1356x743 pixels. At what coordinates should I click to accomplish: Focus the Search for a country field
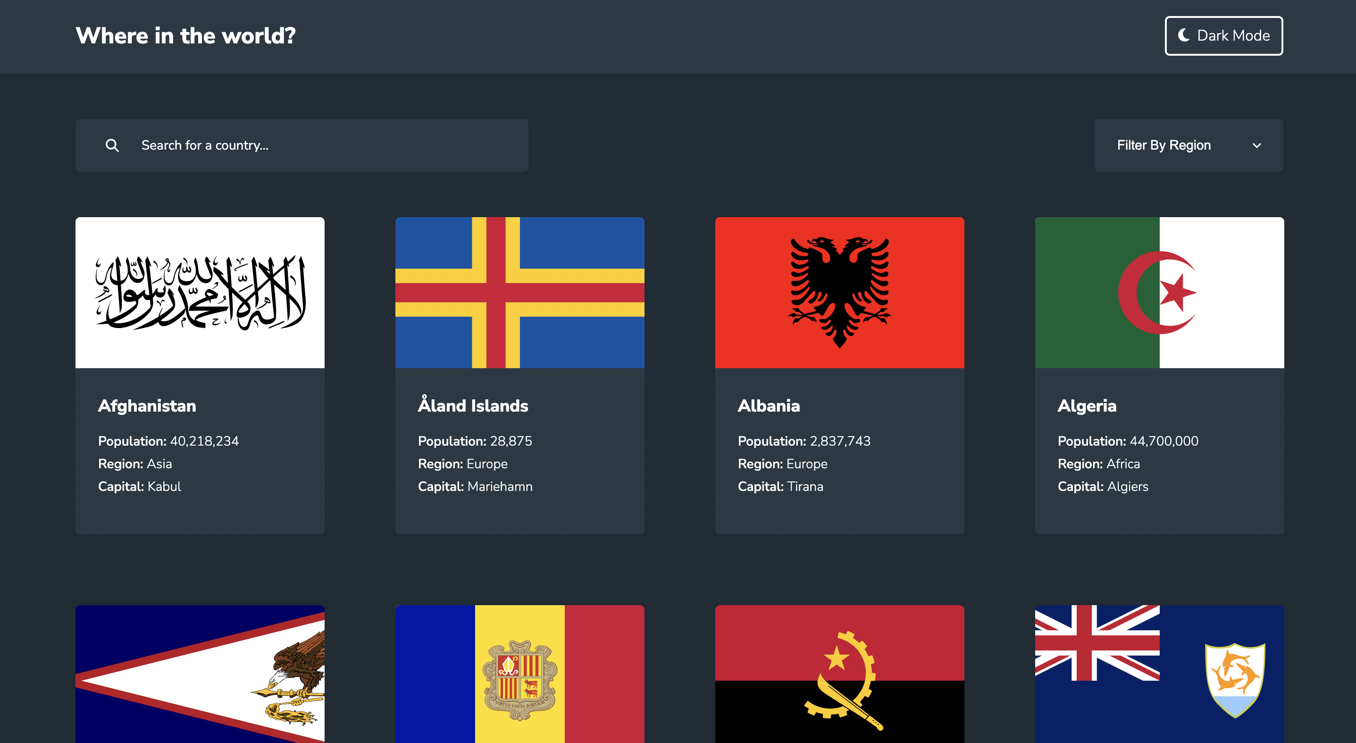tap(326, 145)
